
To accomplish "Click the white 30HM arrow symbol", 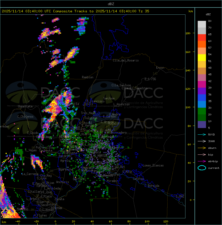I will point(202,141).
